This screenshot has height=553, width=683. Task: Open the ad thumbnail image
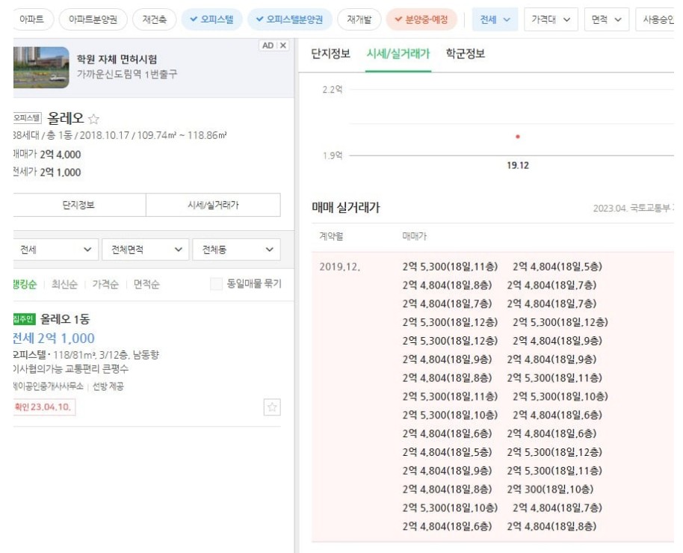coord(41,67)
